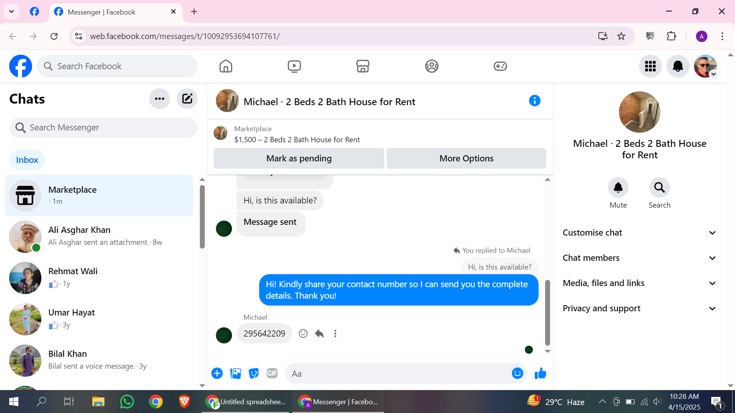This screenshot has width=735, height=413.
Task: Mute this conversation with bell icon
Action: pos(618,188)
